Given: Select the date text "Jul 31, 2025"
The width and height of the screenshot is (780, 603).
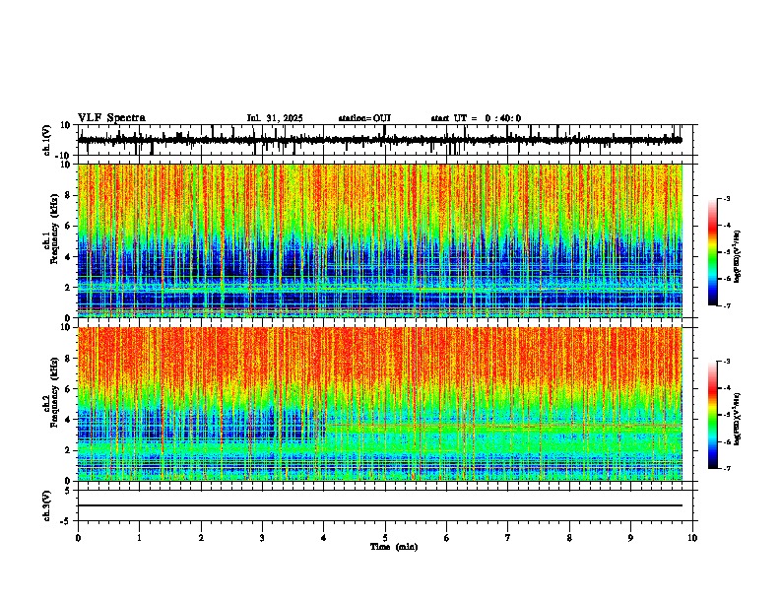Looking at the screenshot, I should click(275, 118).
